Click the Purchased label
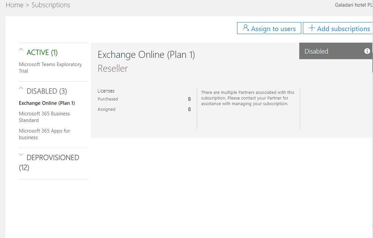Screen dimensions: 373x238 pyautogui.click(x=108, y=99)
